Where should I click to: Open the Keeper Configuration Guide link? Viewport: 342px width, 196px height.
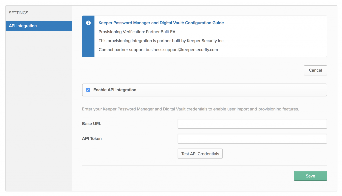pos(161,23)
